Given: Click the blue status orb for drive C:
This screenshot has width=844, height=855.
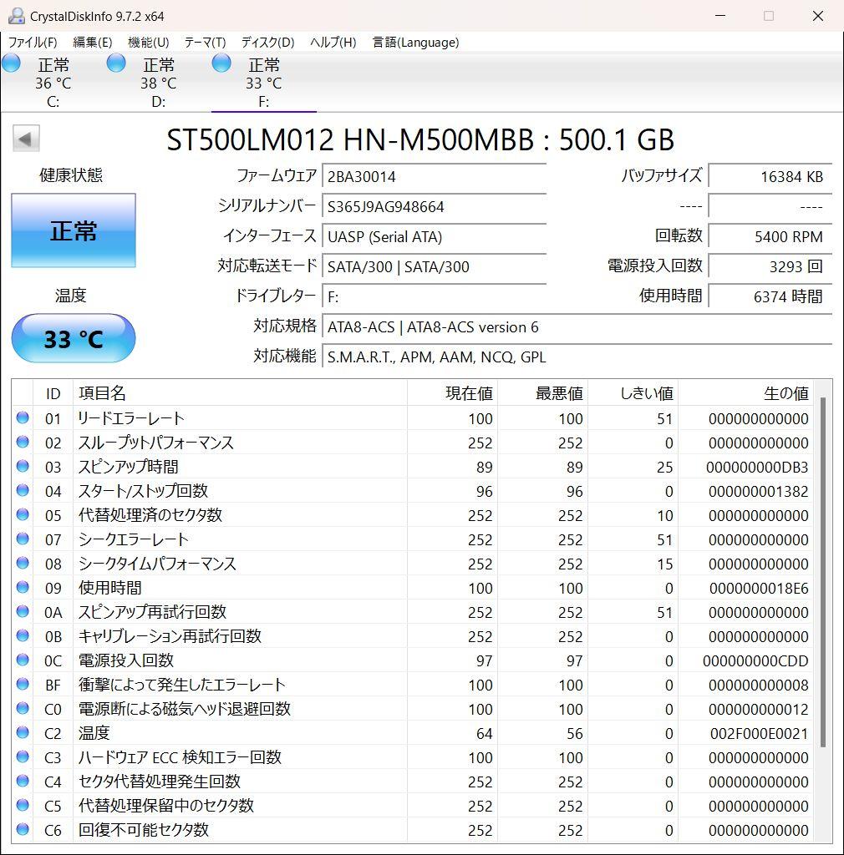Looking at the screenshot, I should point(12,63).
